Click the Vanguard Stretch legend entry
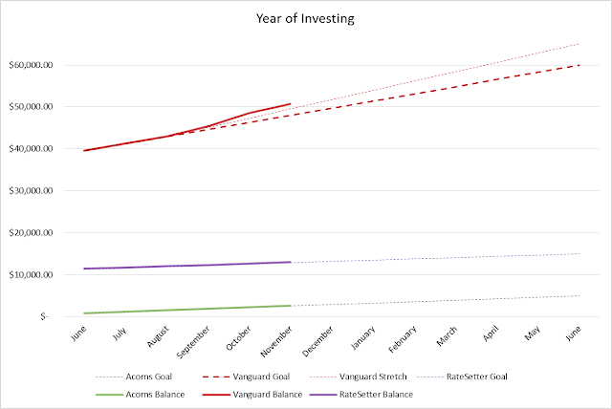The image size is (612, 409). 358,377
